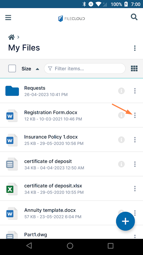The height and width of the screenshot is (255, 143).
Task: Tap the Android back button
Action: (x=29, y=246)
